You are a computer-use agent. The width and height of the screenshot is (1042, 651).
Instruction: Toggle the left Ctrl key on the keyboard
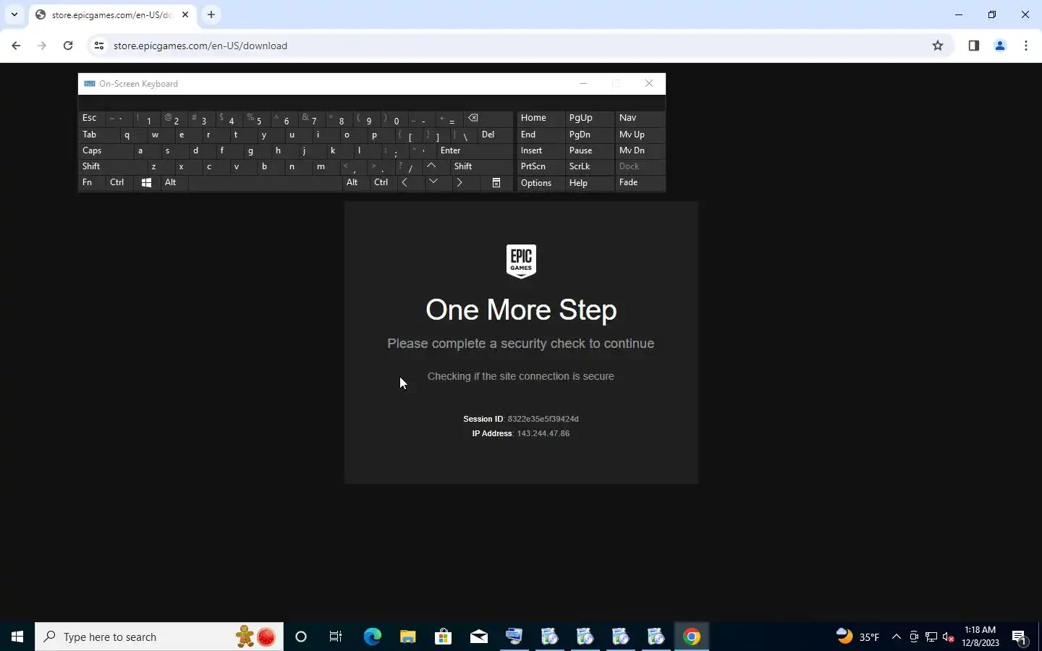(119, 183)
